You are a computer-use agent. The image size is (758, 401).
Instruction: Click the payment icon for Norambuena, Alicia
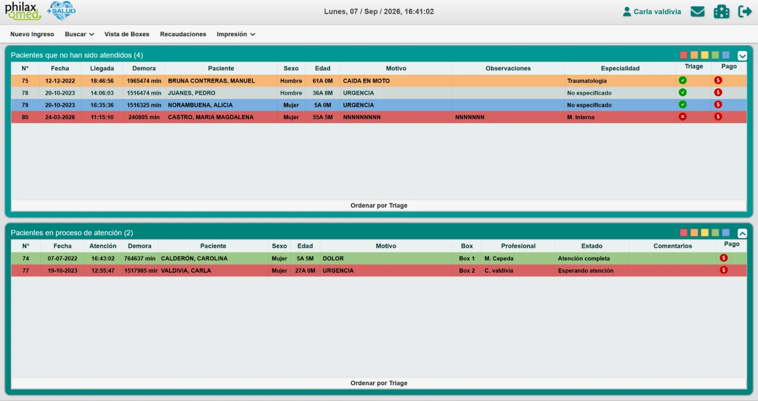(x=718, y=104)
